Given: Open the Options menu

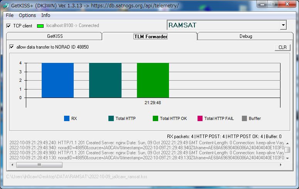Looking at the screenshot, I should tap(27, 15).
